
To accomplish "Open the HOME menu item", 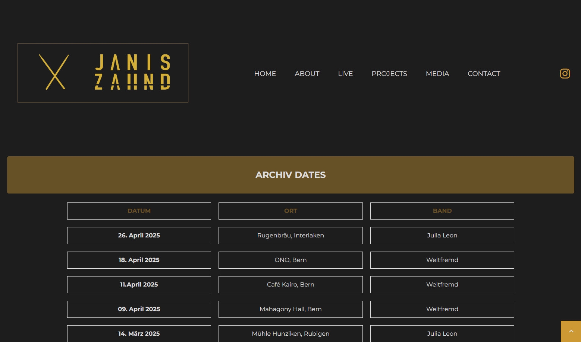I will coord(265,74).
